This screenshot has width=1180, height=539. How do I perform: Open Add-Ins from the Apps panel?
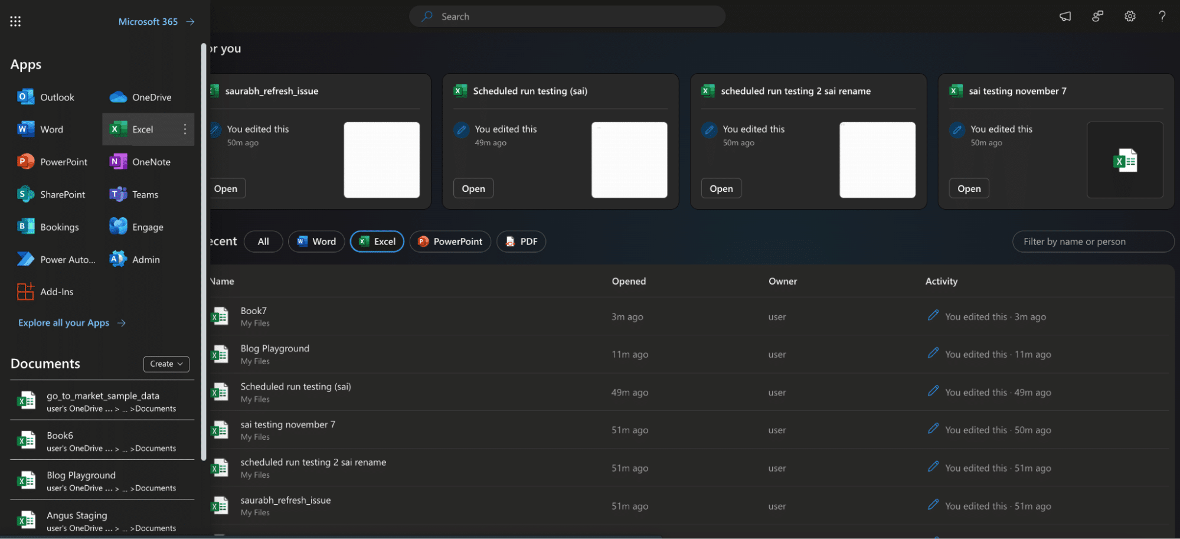(x=45, y=292)
